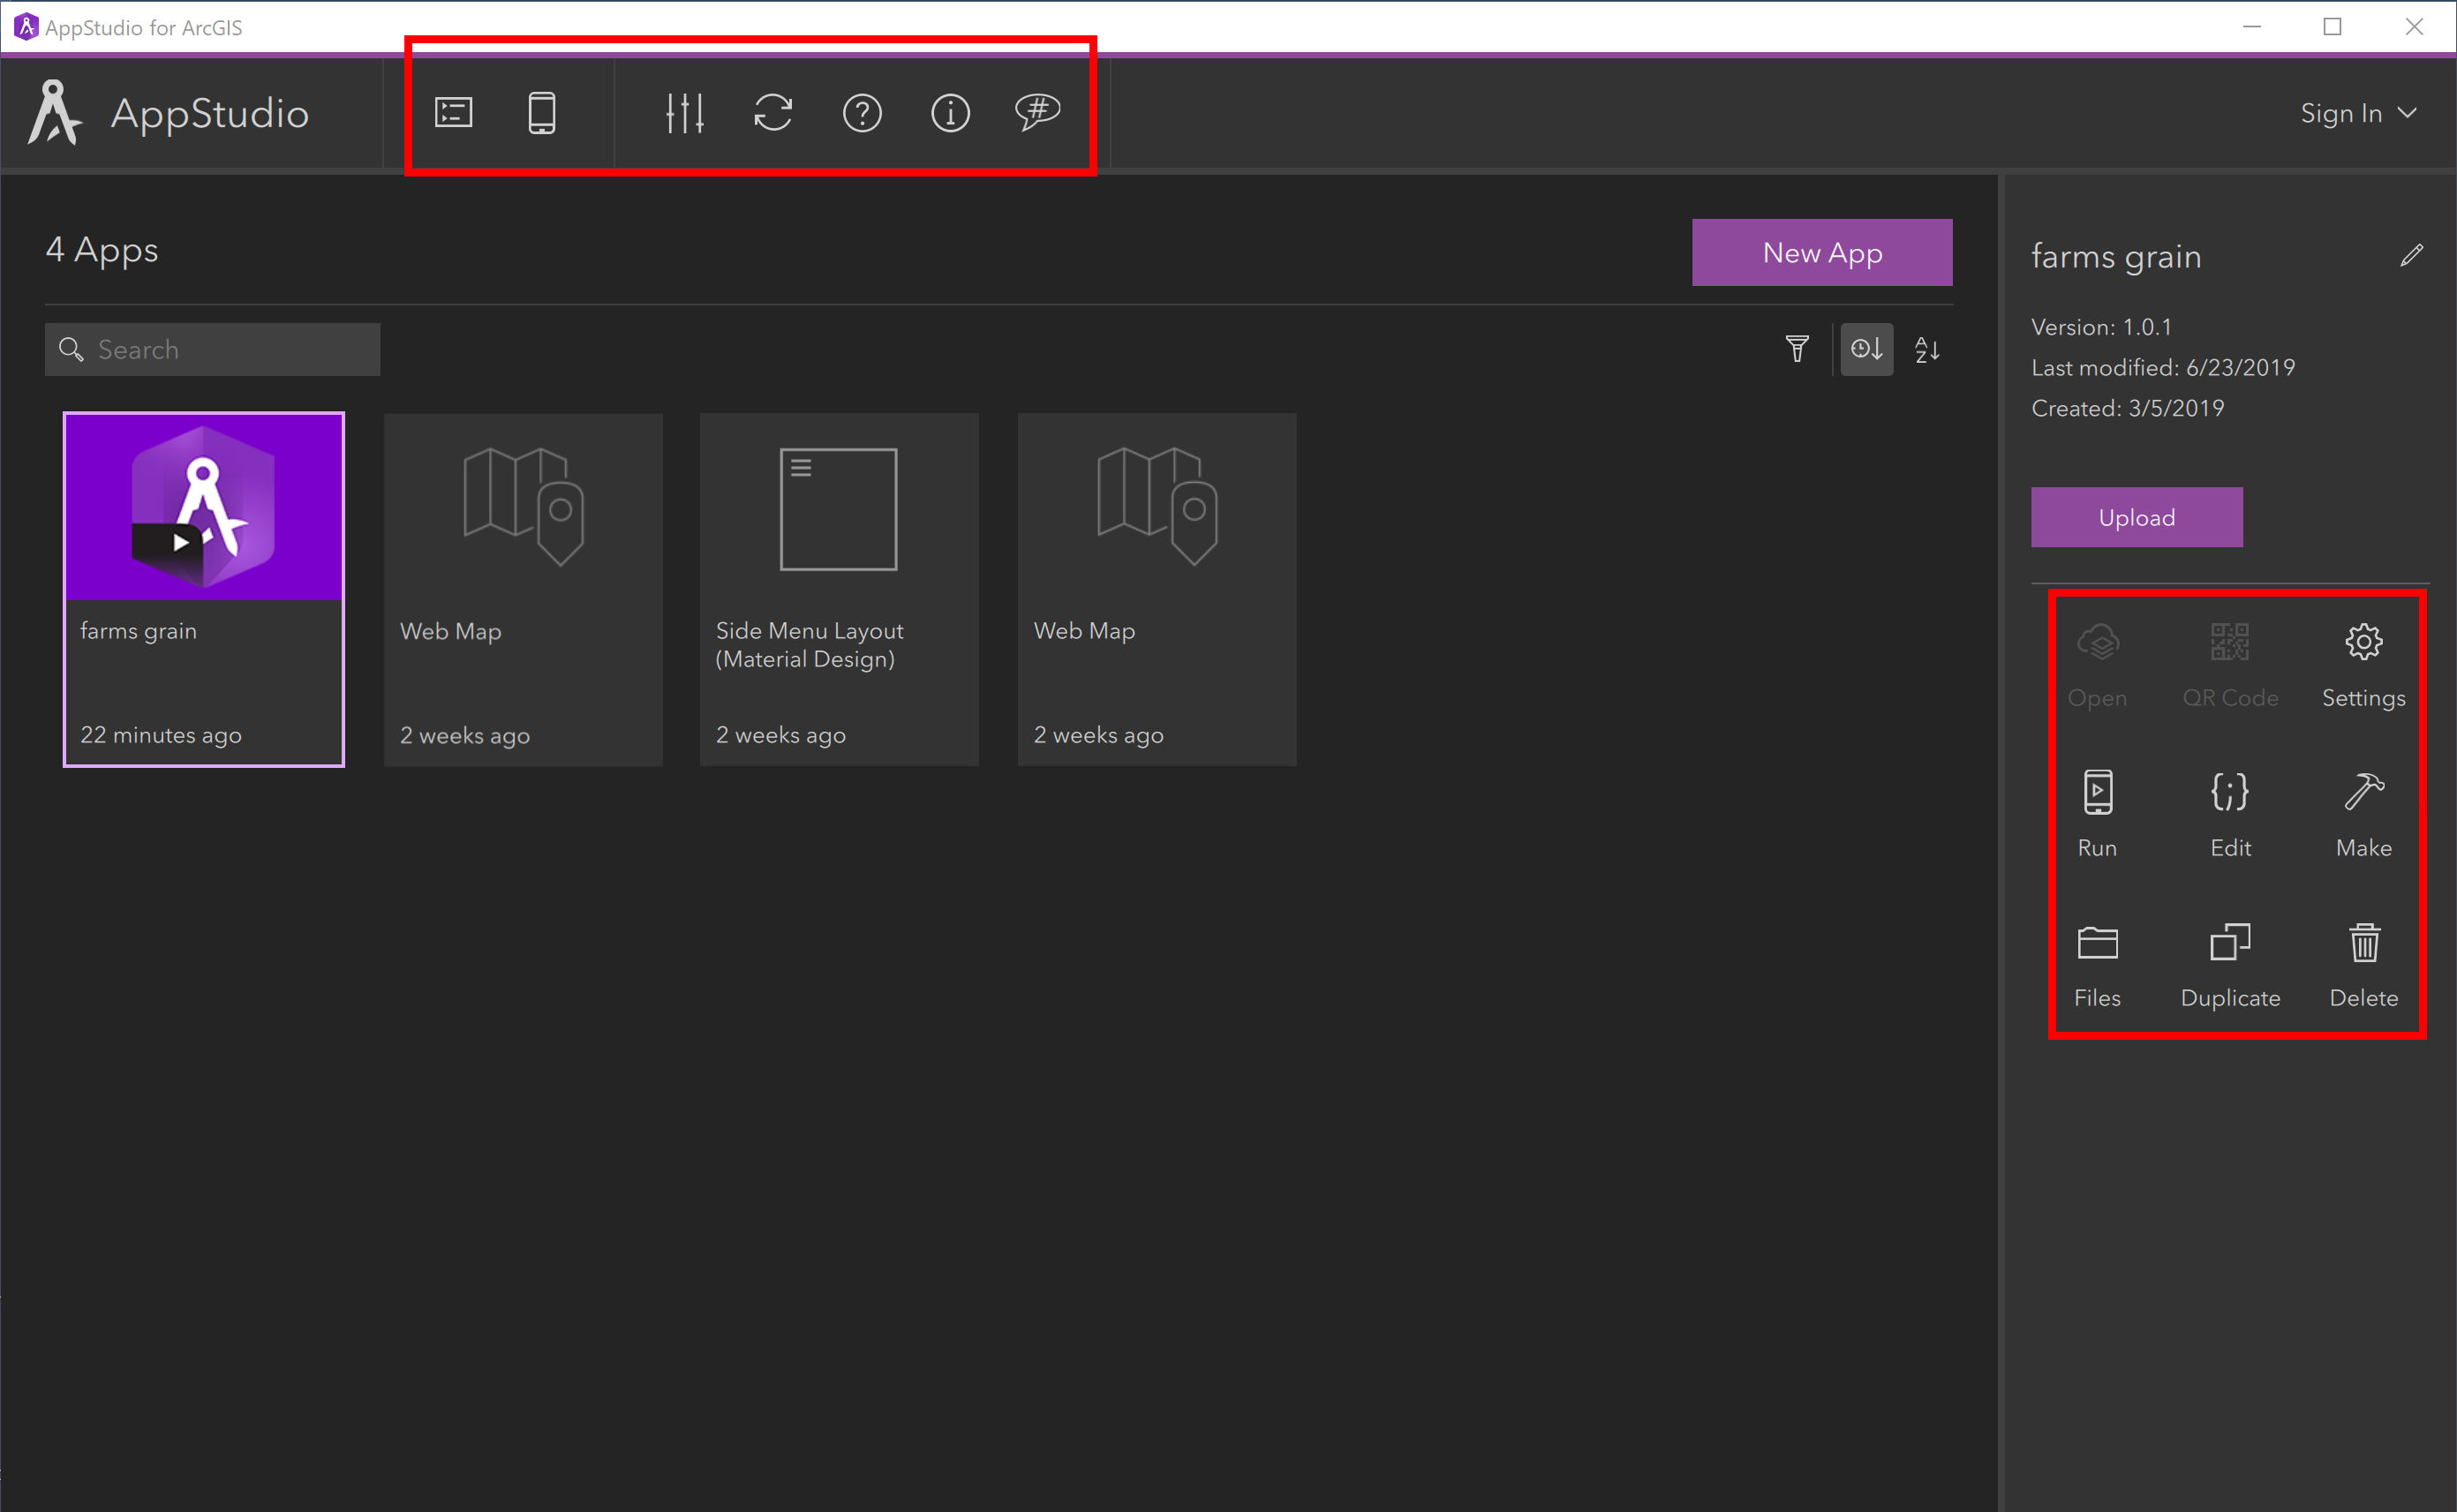Click the filter funnel icon in app list
The image size is (2457, 1512).
tap(1798, 349)
